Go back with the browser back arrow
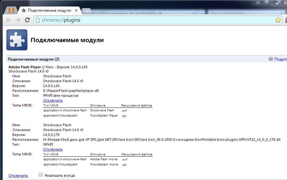This screenshot has width=287, height=180. click(9, 20)
